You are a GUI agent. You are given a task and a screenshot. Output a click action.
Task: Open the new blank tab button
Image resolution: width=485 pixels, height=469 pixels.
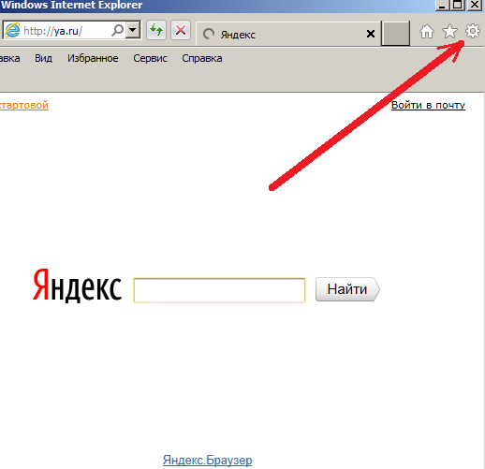click(x=396, y=34)
